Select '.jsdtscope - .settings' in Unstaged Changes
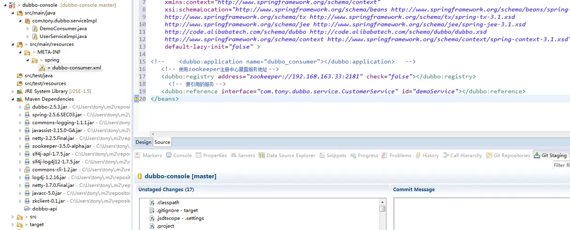The image size is (570, 230). pos(180,218)
